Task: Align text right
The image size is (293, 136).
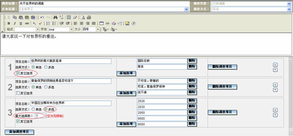Action: [88, 24]
